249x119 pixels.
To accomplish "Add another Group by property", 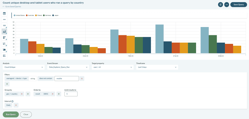I will pyautogui.click(x=28, y=94).
